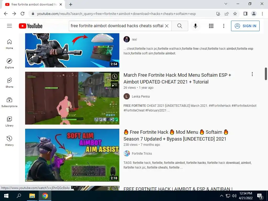268x201 pixels.
Task: Open options for March Free Fortnite video
Action: point(252,74)
